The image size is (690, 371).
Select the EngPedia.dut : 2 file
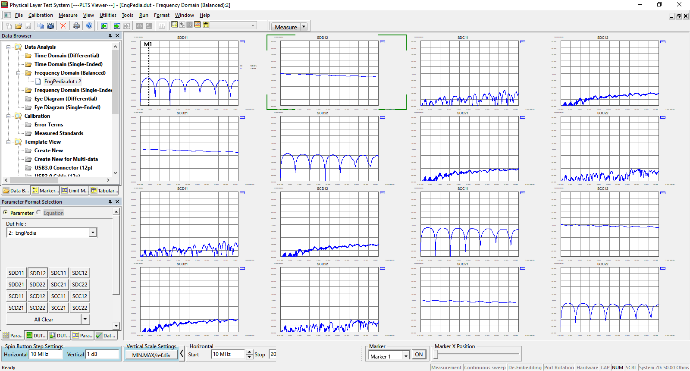coord(63,82)
